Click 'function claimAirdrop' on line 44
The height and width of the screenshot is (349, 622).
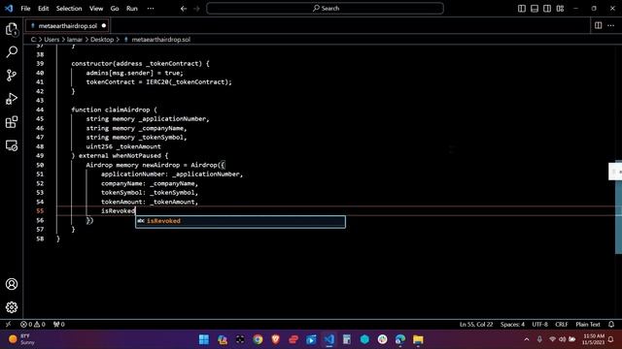pyautogui.click(x=110, y=110)
